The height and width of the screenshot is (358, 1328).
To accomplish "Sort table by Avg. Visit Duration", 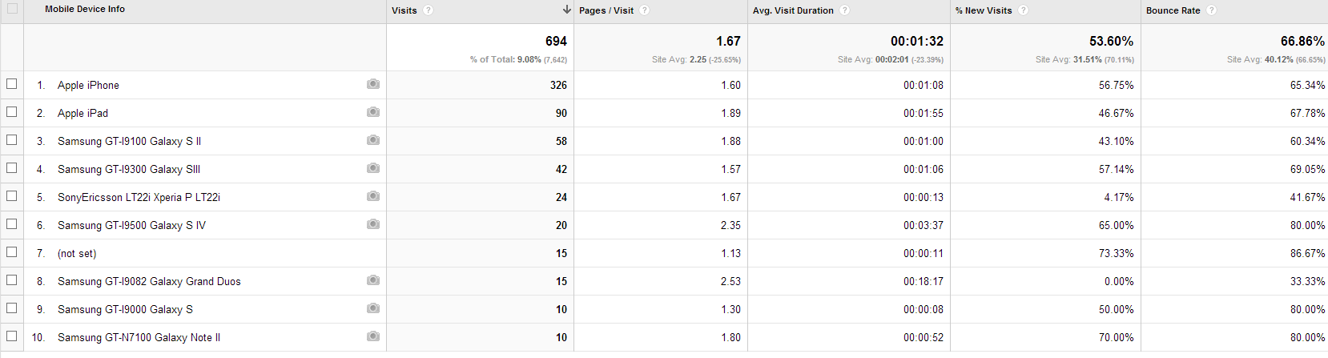I will point(793,10).
